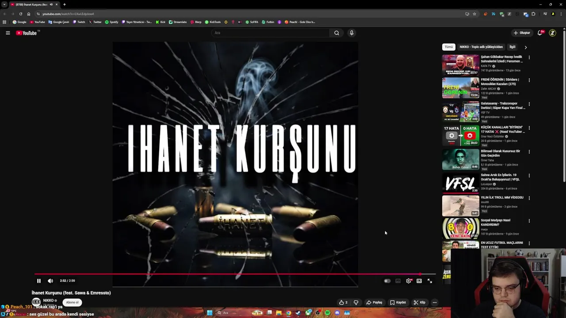Image resolution: width=566 pixels, height=318 pixels.
Task: Open options for Sahne Artık En İyilerin video
Action: click(529, 176)
